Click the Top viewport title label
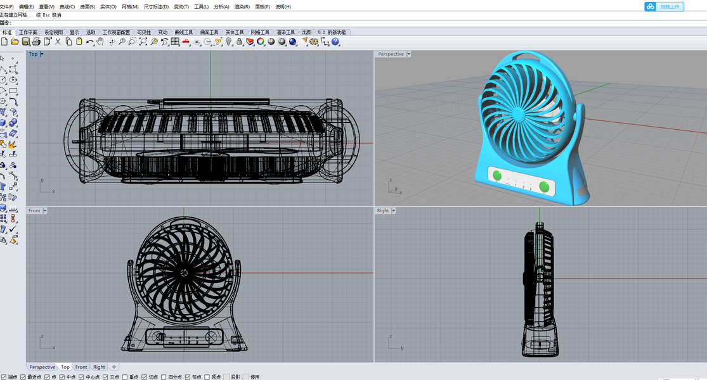Viewport: 707px width, 380px height. [34, 54]
